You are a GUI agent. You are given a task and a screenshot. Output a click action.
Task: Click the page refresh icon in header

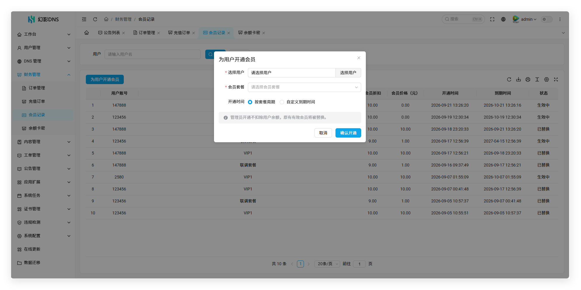[95, 19]
